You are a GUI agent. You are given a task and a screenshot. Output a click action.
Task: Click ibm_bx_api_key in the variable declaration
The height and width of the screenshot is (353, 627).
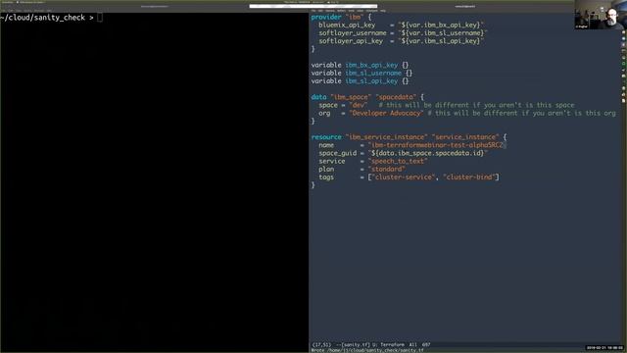(x=371, y=66)
